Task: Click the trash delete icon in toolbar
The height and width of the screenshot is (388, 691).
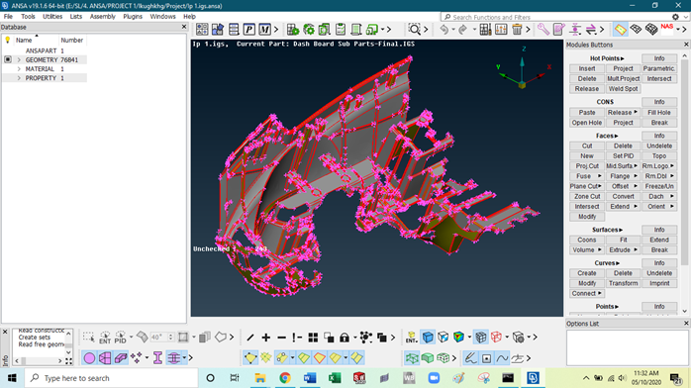Action: [517, 30]
